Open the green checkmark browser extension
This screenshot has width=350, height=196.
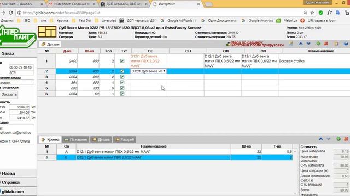pos(321,13)
